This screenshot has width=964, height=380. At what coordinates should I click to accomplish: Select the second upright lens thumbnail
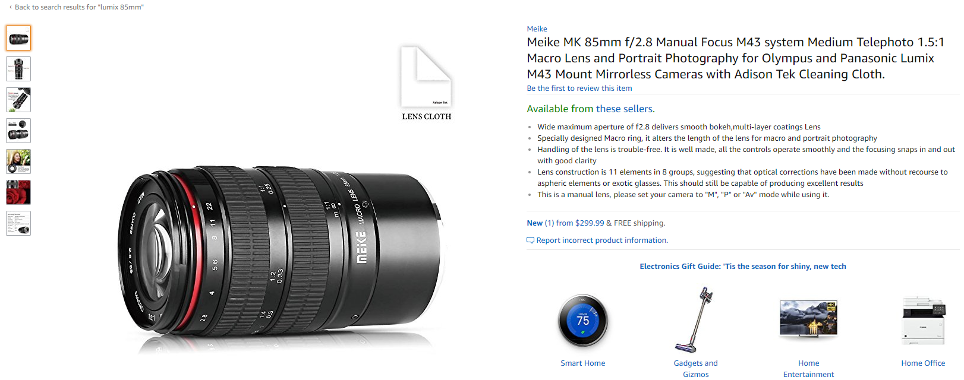[x=18, y=69]
